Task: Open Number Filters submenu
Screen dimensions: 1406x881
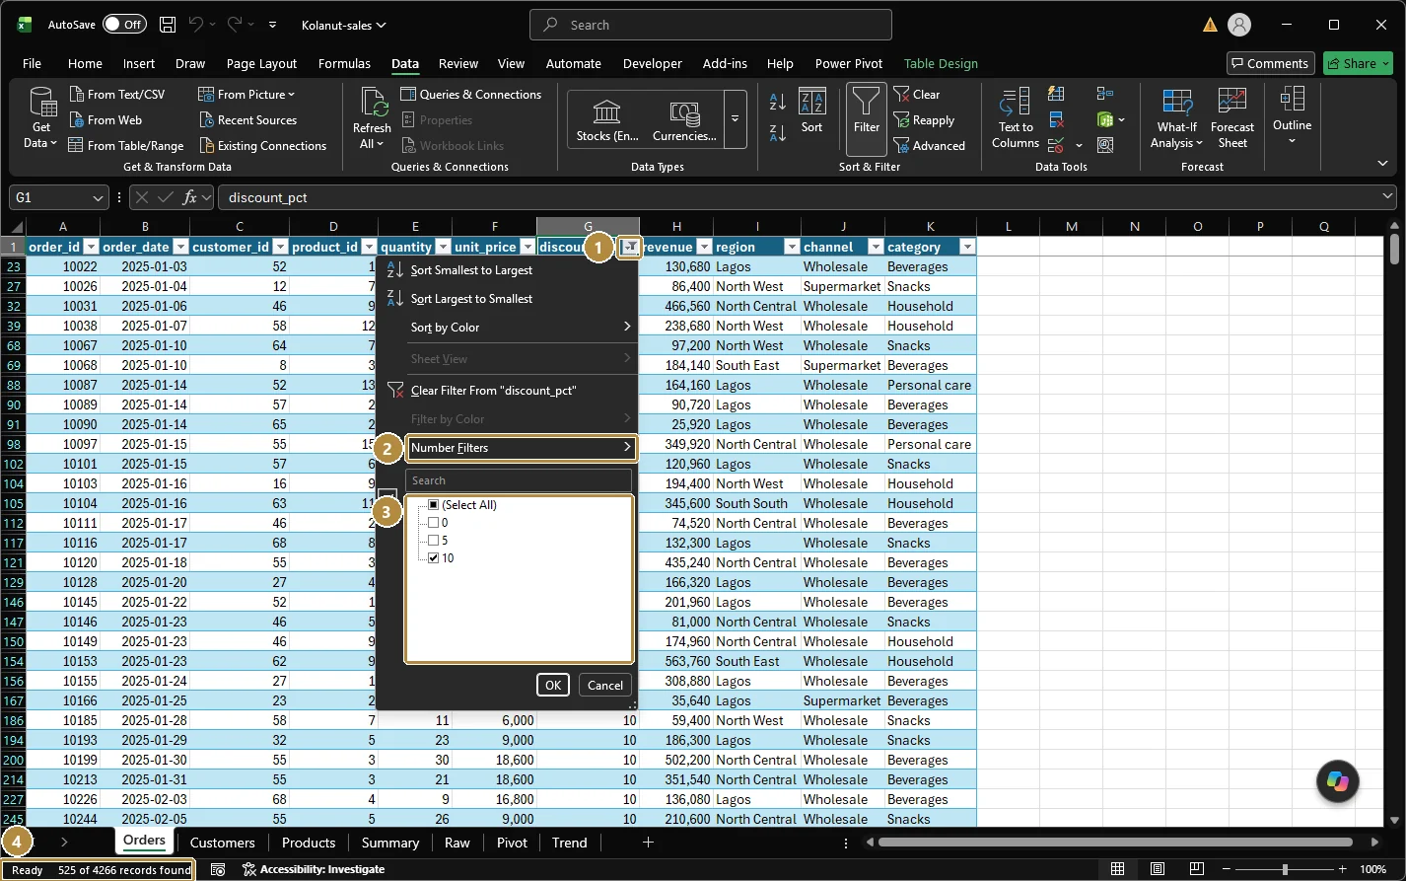Action: coord(520,448)
